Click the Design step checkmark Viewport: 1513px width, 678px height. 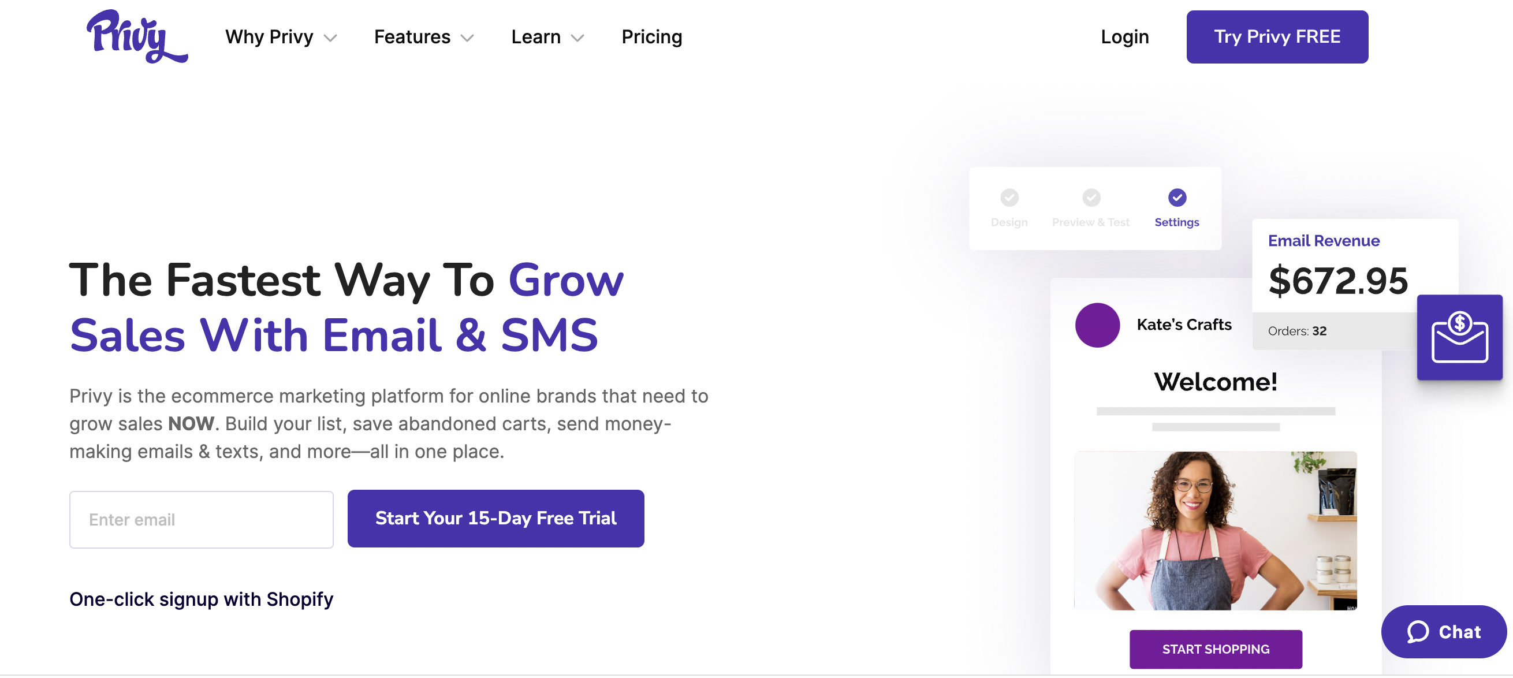pos(1009,198)
